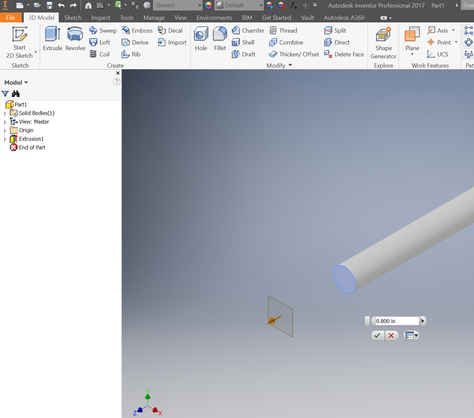Close the Model browser panel

pyautogui.click(x=118, y=73)
